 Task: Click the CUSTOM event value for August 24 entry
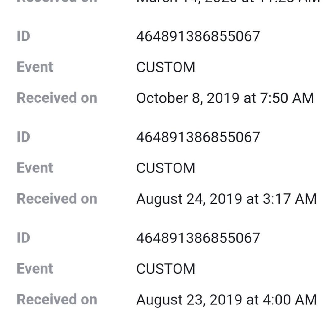[x=166, y=168]
